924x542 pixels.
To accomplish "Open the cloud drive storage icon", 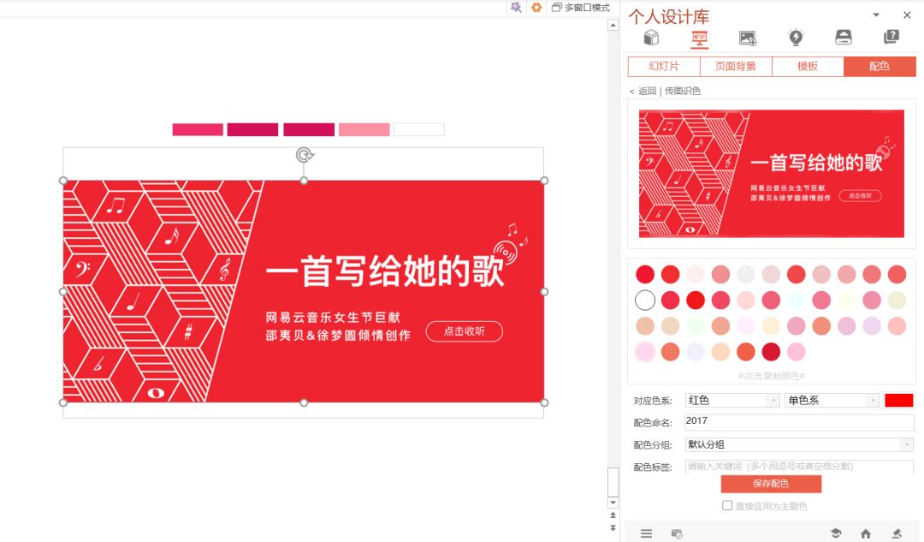I will tap(844, 38).
